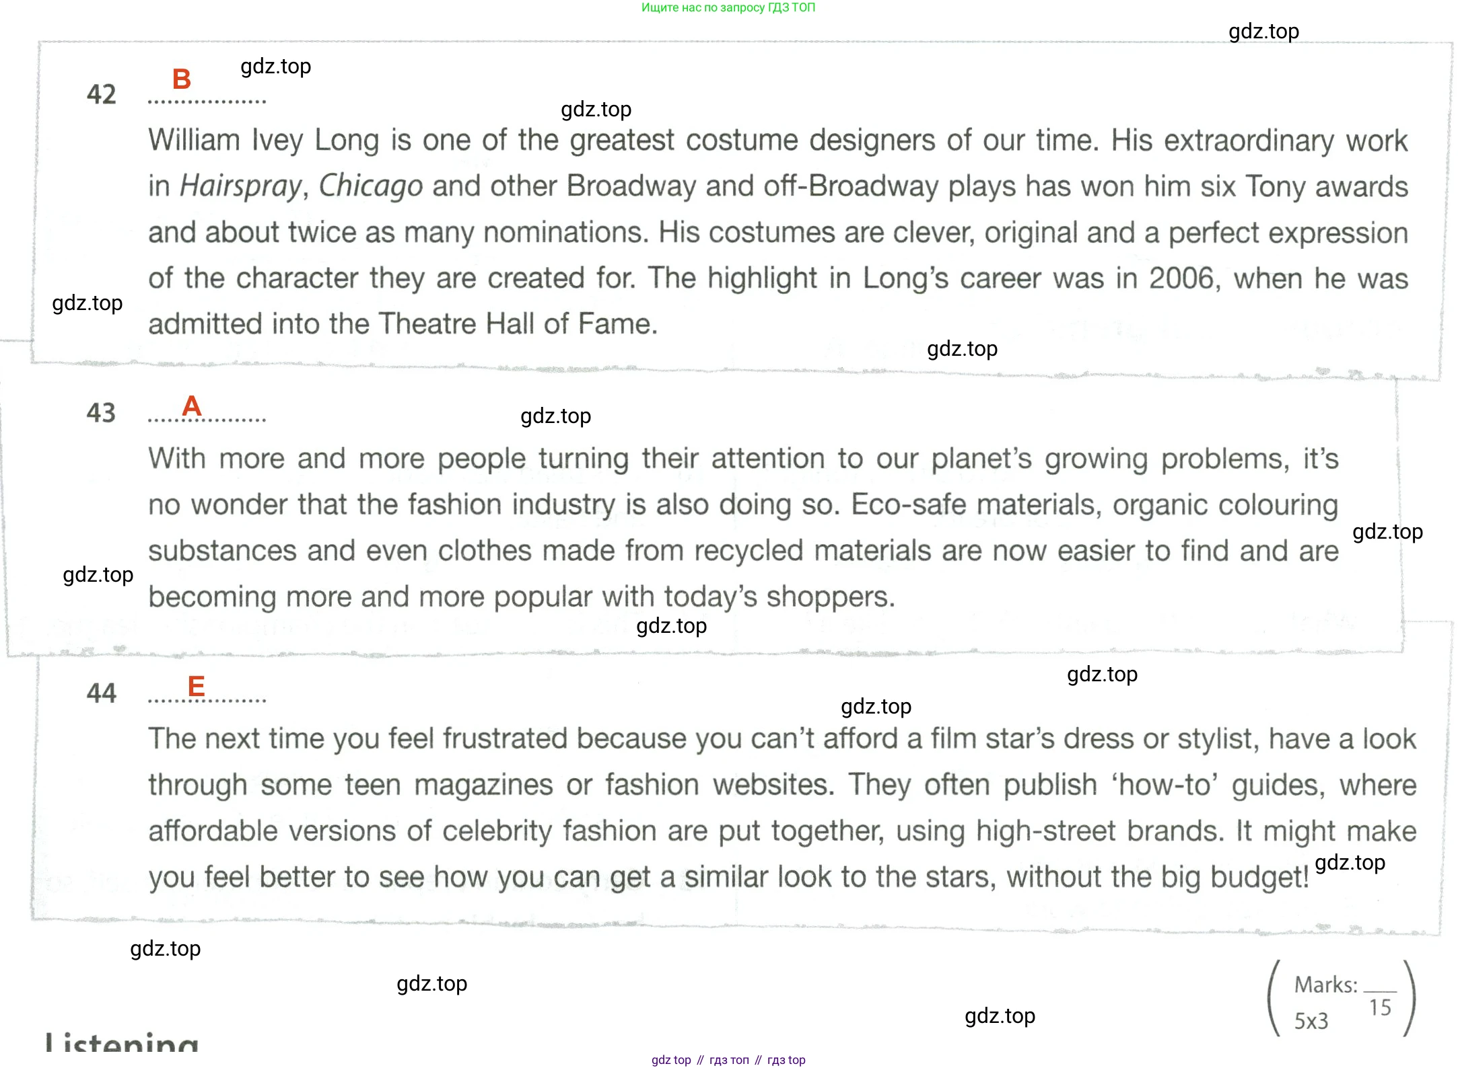
Task: Click question number 42
Action: coord(102,95)
